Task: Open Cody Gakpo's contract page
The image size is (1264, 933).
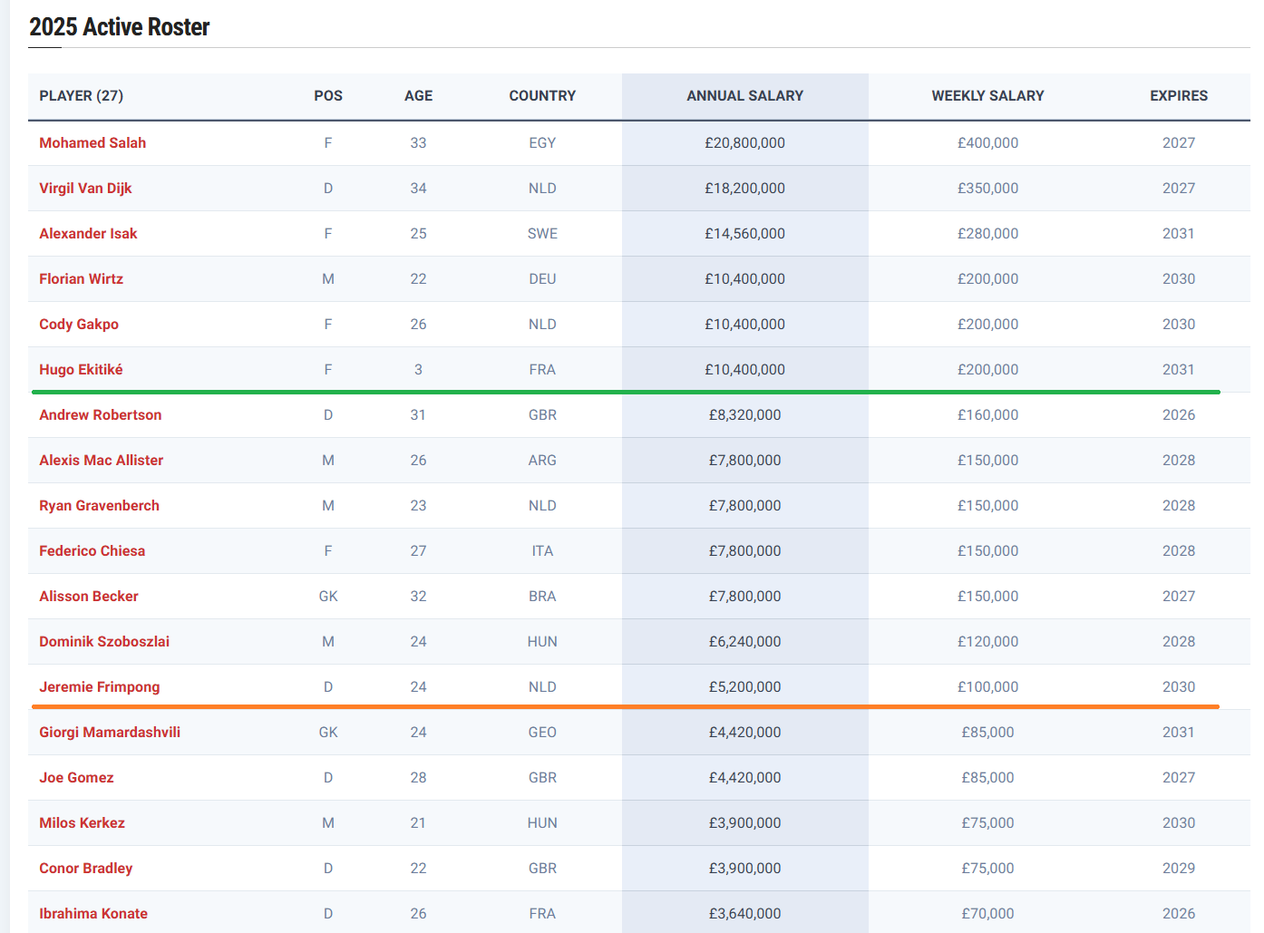Action: 79,325
